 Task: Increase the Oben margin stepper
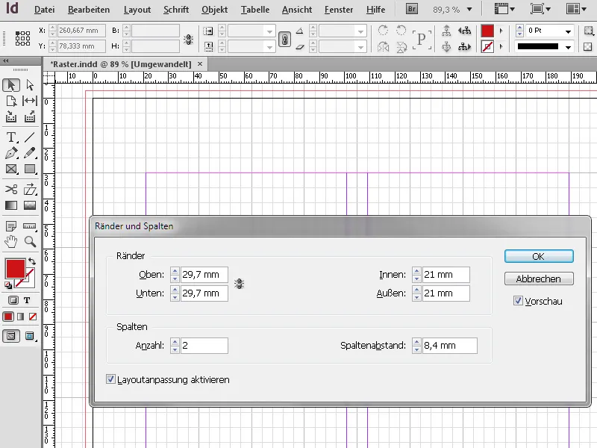coord(175,271)
